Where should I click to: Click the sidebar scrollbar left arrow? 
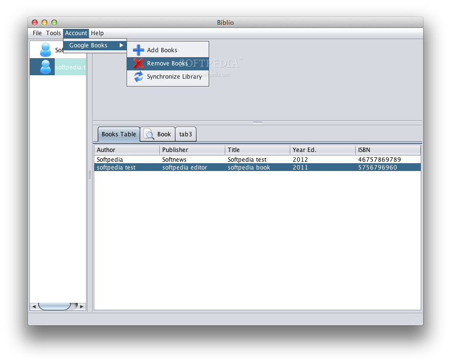coord(34,306)
